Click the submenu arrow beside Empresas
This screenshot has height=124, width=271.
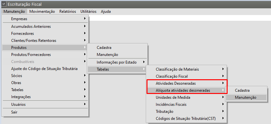pos(85,18)
